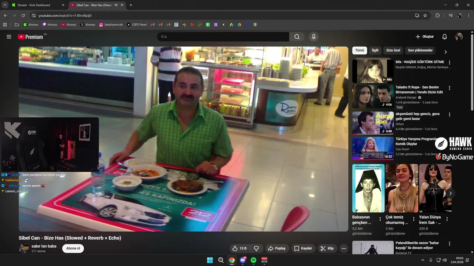The image size is (474, 266).
Task: Click the Paylaş share button
Action: (277, 248)
